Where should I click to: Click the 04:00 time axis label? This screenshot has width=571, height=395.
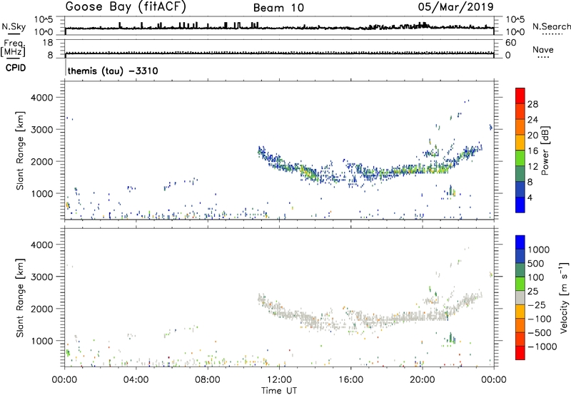136,380
